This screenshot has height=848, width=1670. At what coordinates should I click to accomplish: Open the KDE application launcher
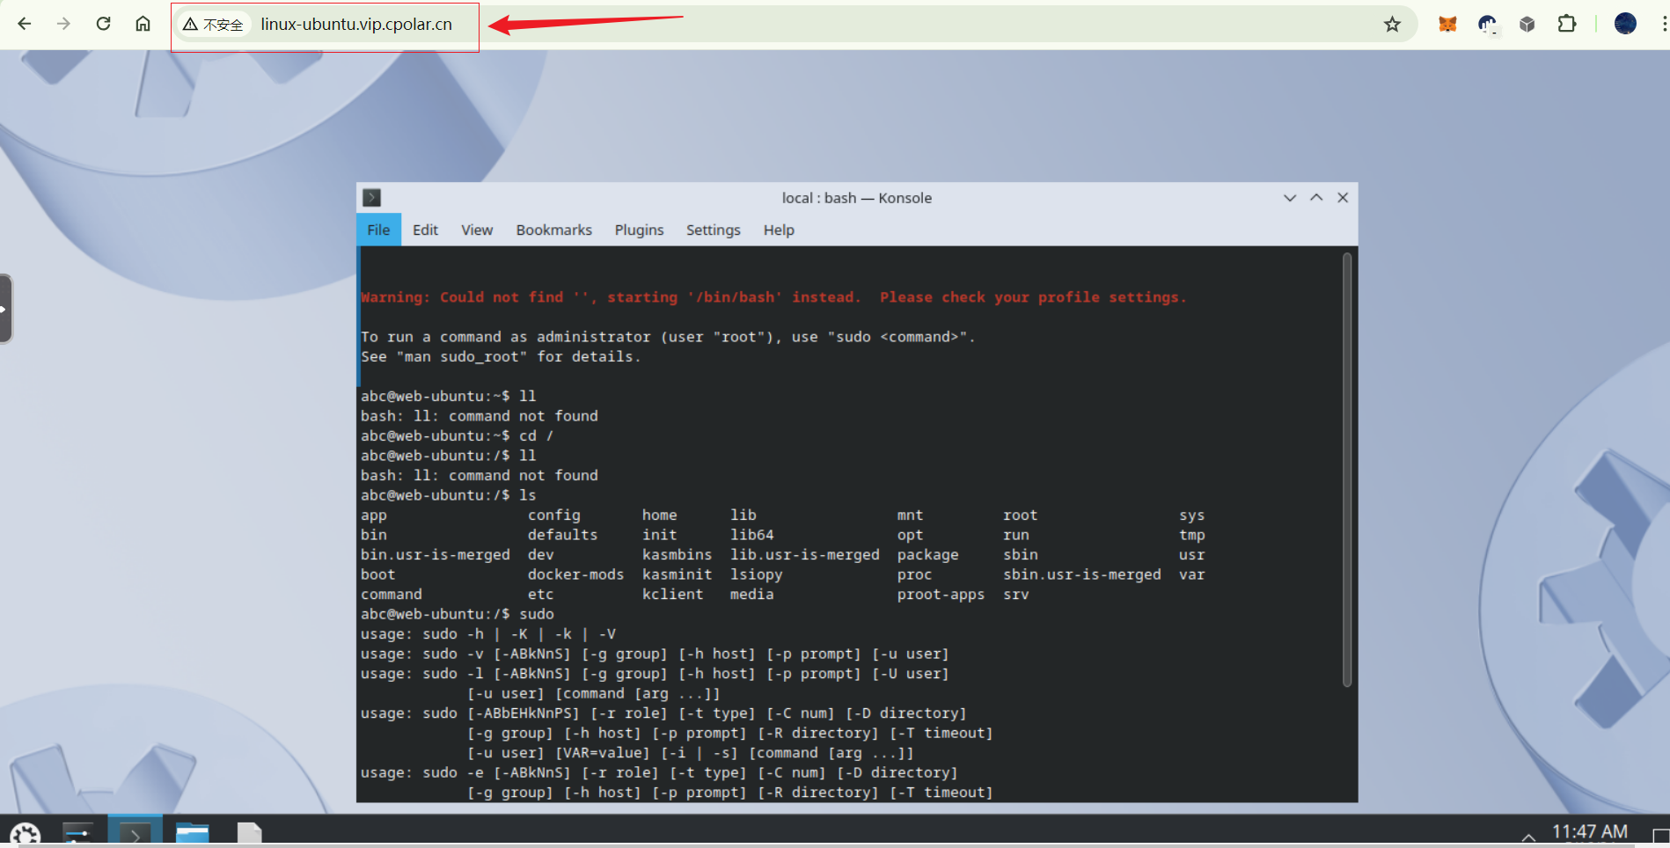coord(25,834)
